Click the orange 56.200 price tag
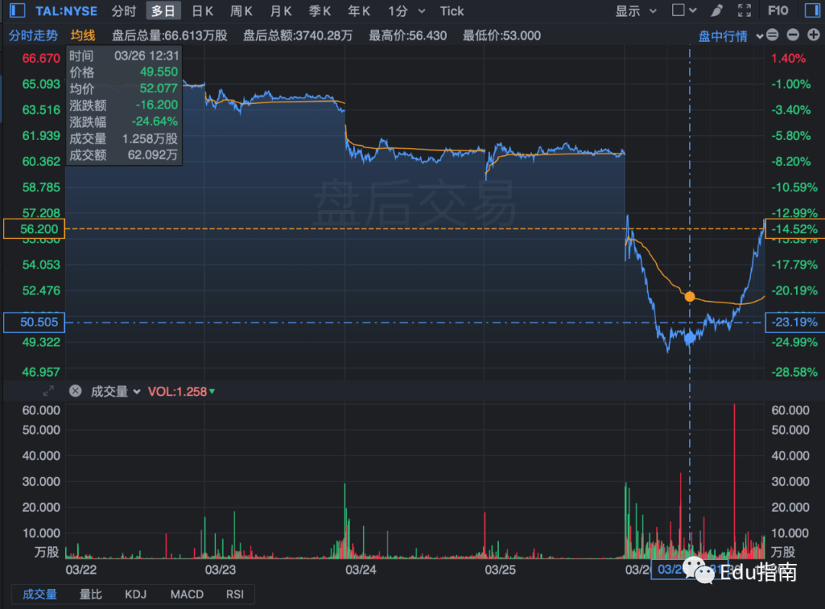This screenshot has height=609, width=825. click(x=34, y=229)
